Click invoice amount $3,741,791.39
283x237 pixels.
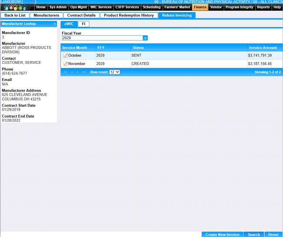click(x=260, y=56)
